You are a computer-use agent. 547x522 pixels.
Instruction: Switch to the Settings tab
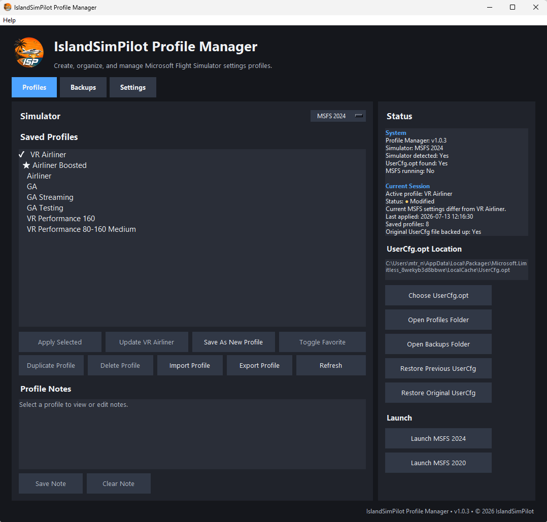[x=132, y=87]
